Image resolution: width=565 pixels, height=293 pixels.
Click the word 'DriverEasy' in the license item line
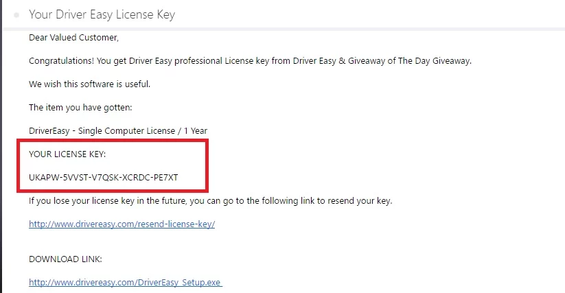tap(49, 131)
